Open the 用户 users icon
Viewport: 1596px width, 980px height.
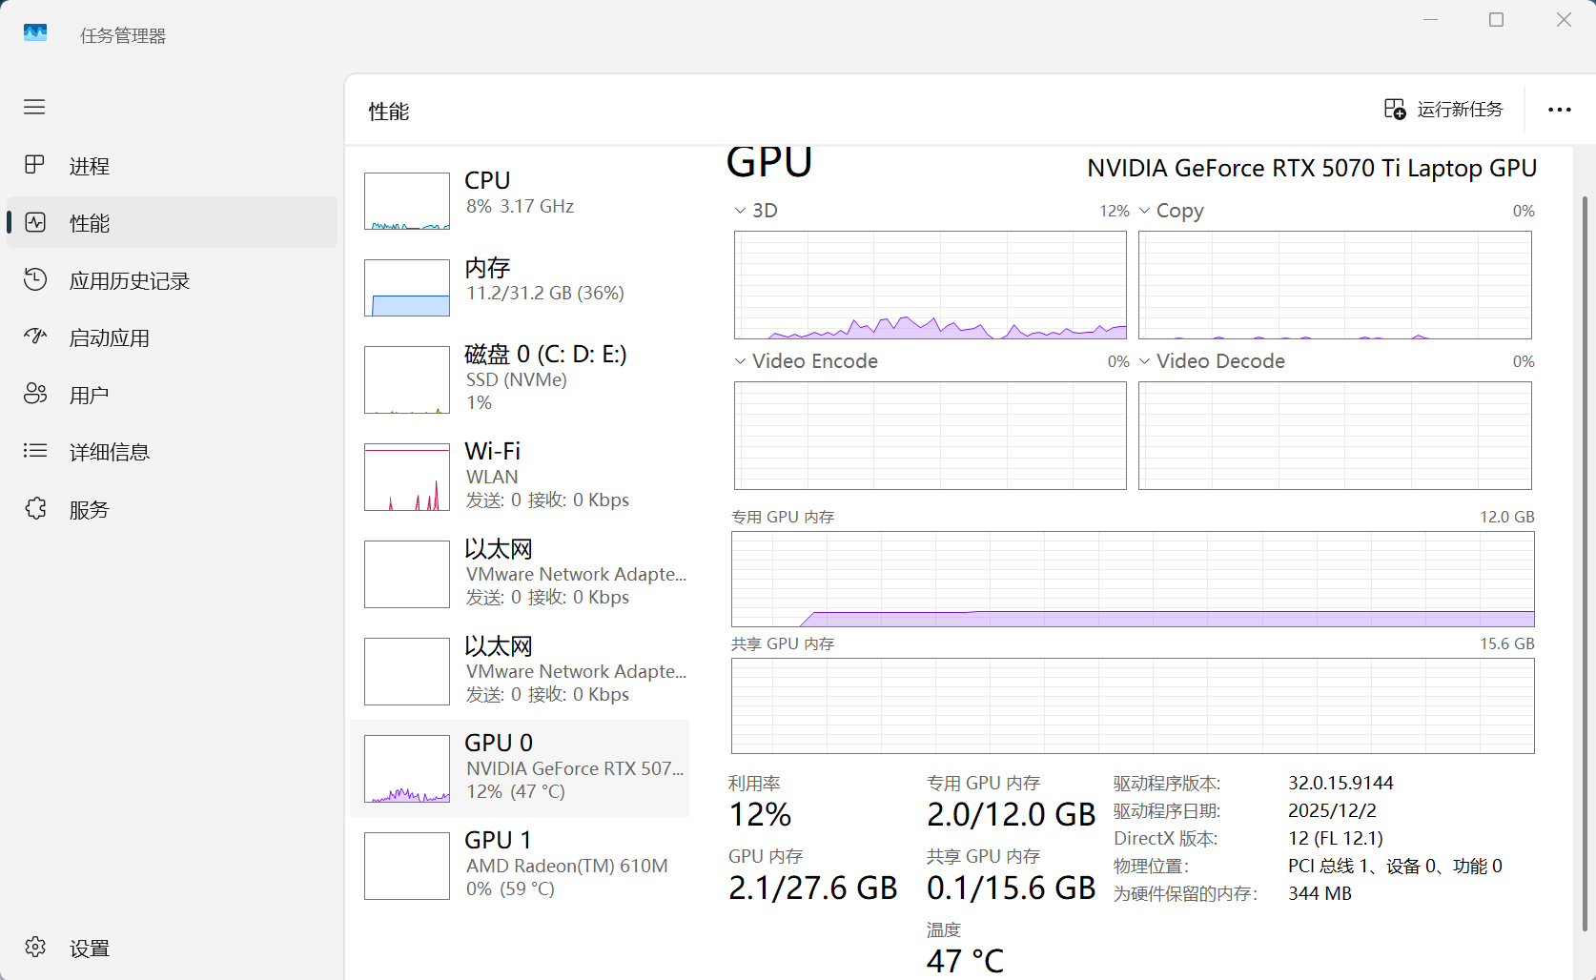point(35,394)
